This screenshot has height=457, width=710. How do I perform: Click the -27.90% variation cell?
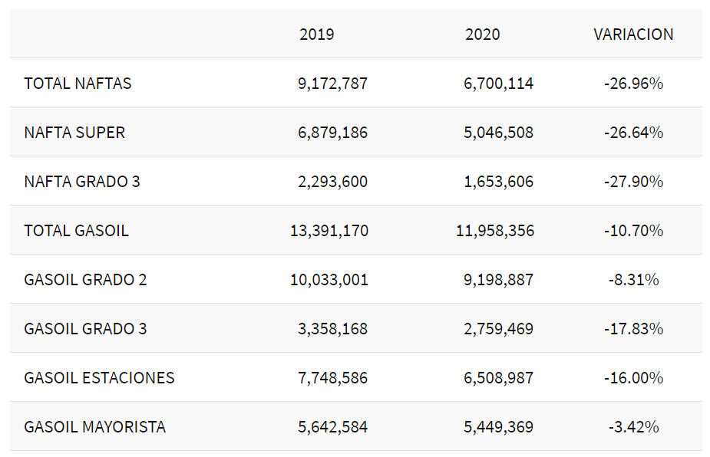point(633,182)
